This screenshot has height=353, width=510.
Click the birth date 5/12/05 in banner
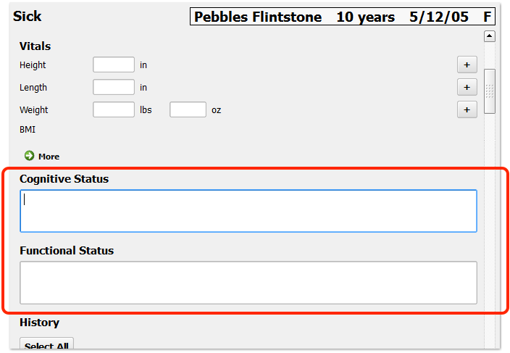pyautogui.click(x=439, y=17)
